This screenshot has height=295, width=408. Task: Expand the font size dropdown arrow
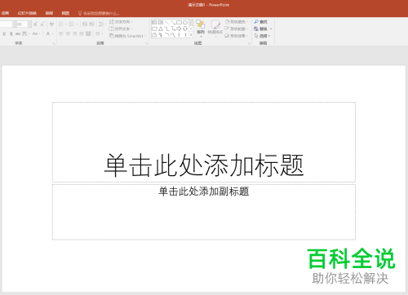click(x=29, y=24)
